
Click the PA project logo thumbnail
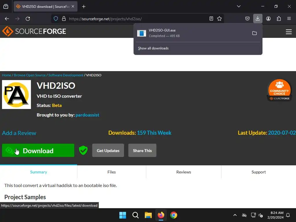[16, 95]
